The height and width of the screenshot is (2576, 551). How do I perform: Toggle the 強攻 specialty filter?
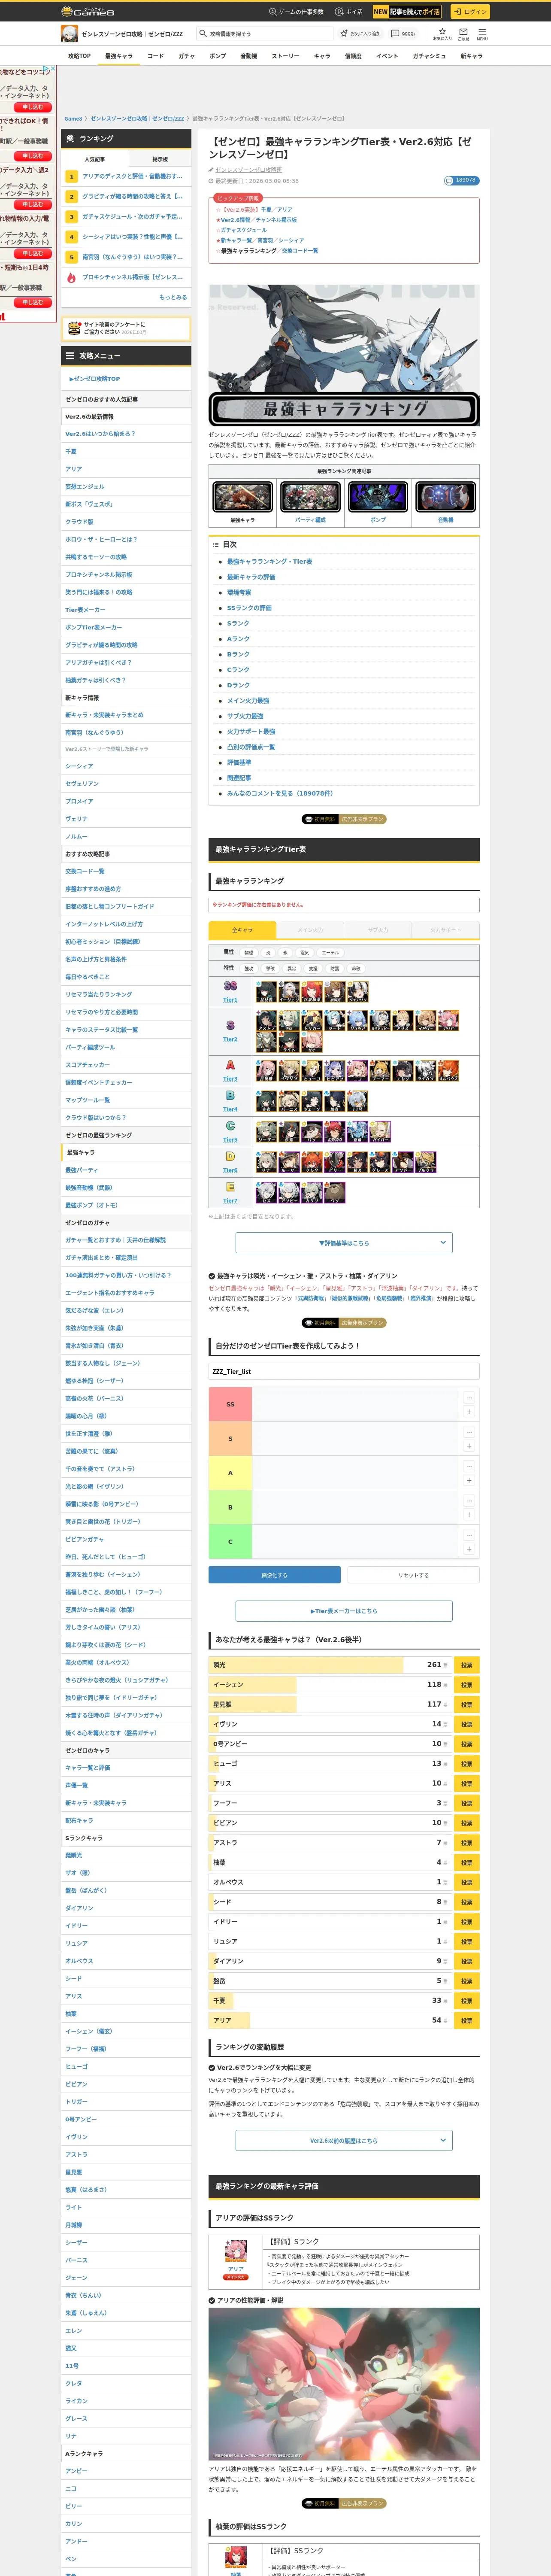pos(249,968)
